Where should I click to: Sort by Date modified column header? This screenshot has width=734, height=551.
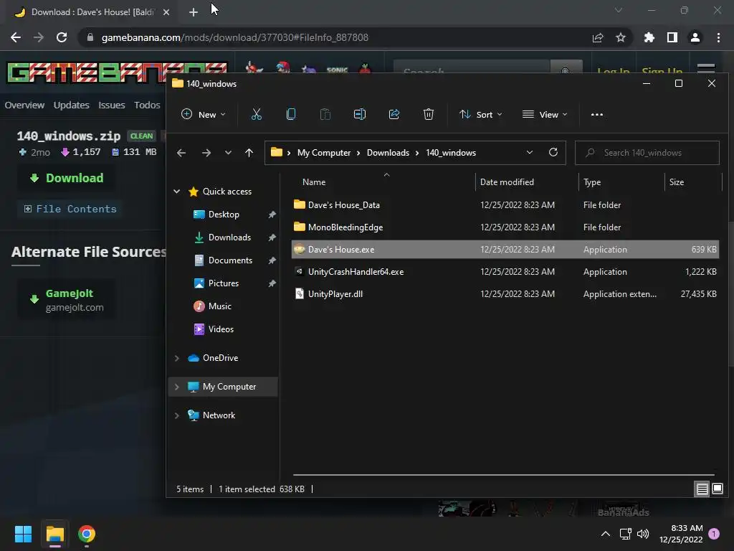(x=507, y=182)
